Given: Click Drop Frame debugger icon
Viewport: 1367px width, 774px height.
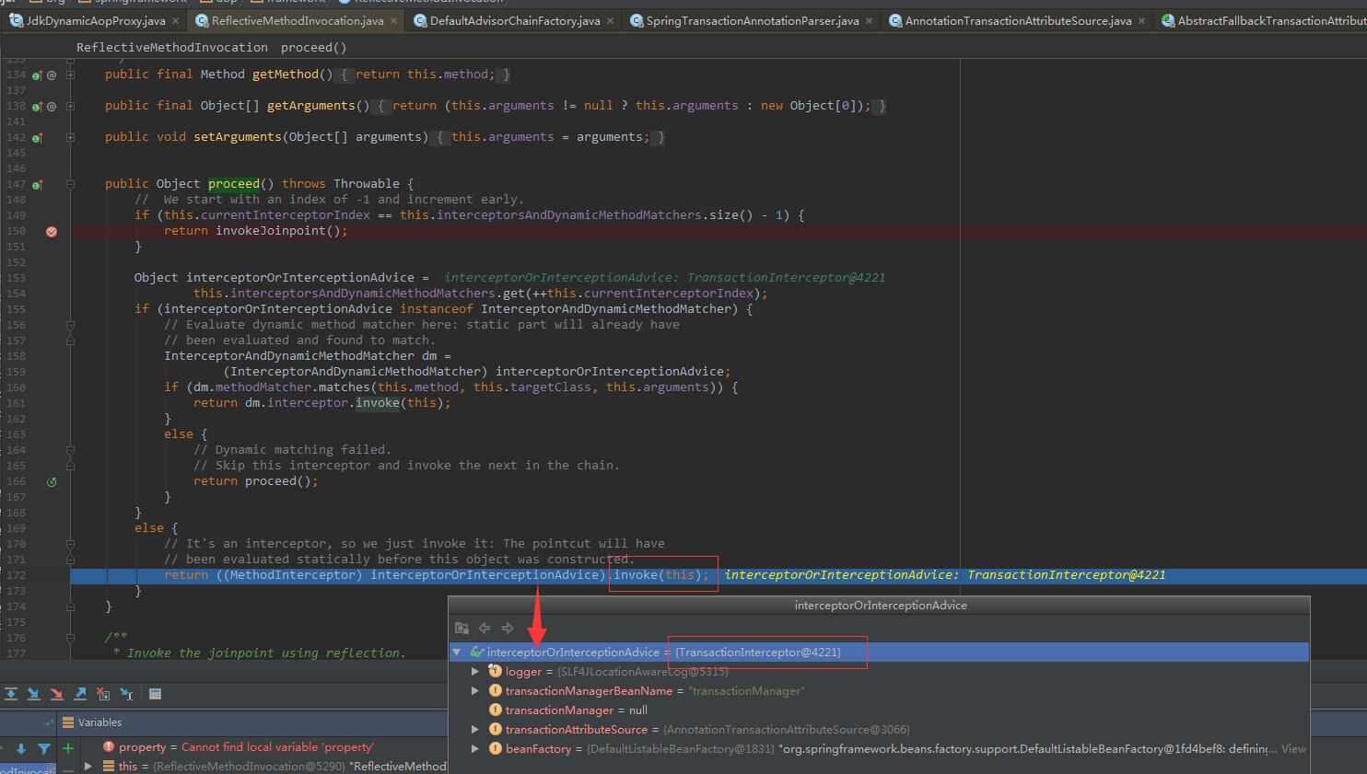Looking at the screenshot, I should pyautogui.click(x=103, y=694).
